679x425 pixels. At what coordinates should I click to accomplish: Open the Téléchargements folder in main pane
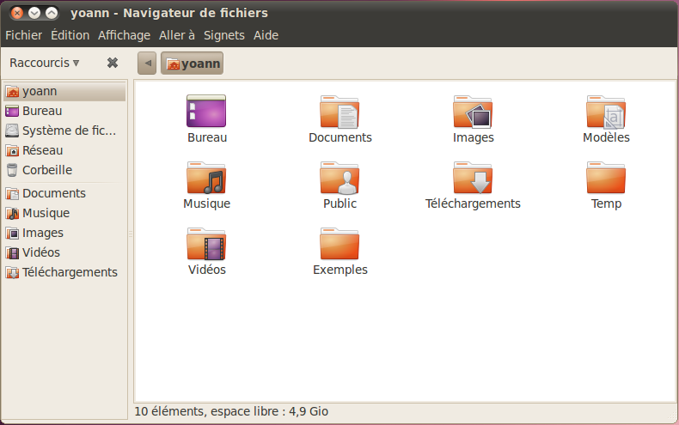(473, 178)
